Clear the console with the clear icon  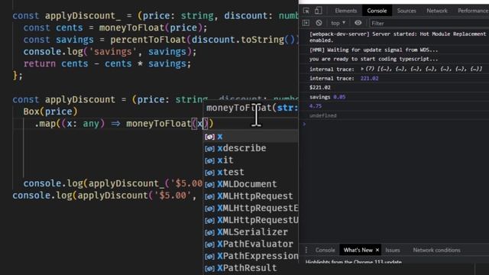click(319, 23)
